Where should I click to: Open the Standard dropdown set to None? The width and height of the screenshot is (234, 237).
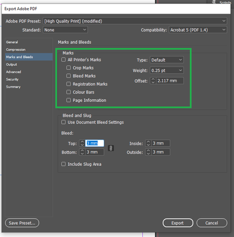[65, 30]
